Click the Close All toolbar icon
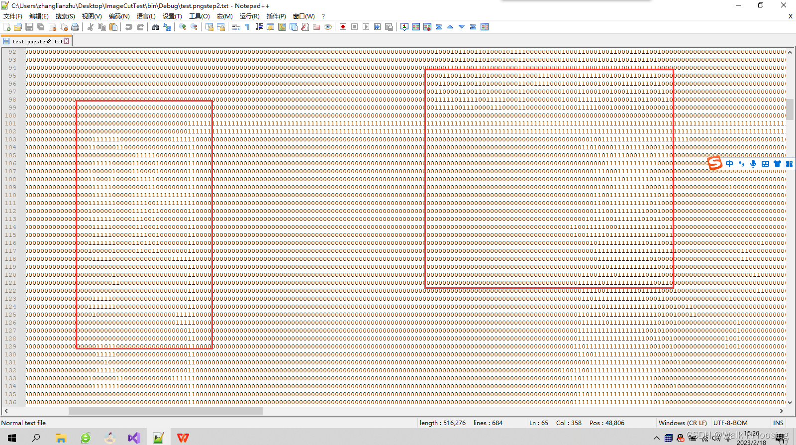796x445 pixels. (64, 27)
